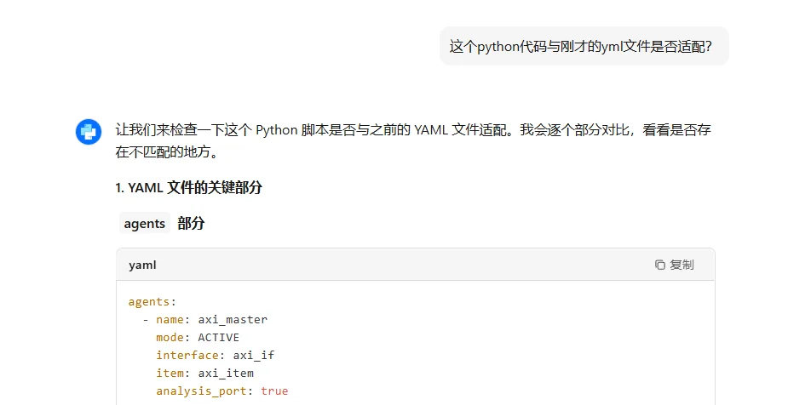Image resolution: width=811 pixels, height=405 pixels.
Task: Click the axi_if value in code
Action: 254,356
